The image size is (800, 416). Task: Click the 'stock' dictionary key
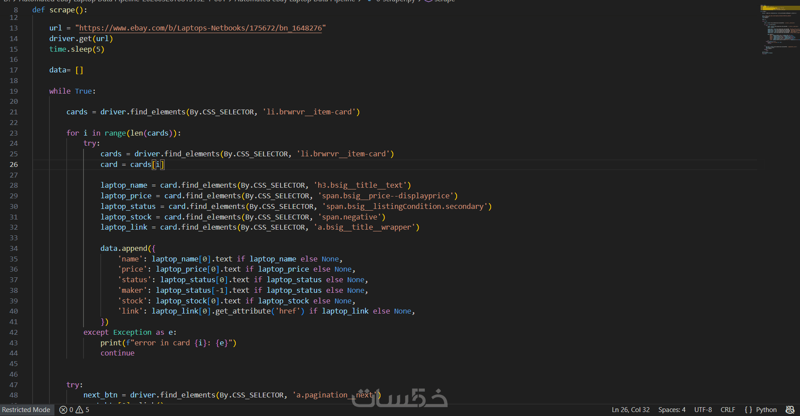132,301
